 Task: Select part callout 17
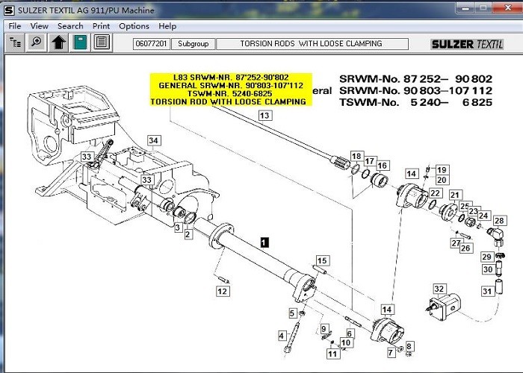tap(369, 161)
